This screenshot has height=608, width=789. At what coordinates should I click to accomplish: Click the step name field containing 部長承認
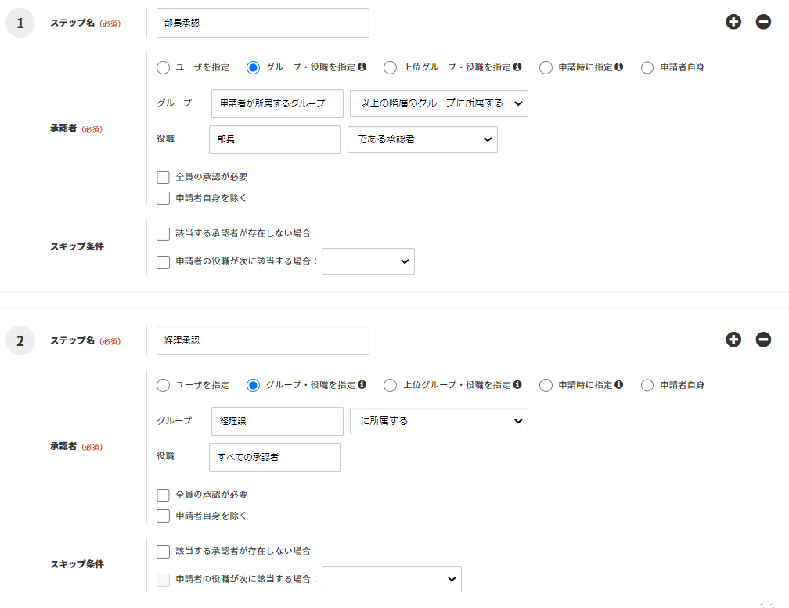(x=262, y=23)
